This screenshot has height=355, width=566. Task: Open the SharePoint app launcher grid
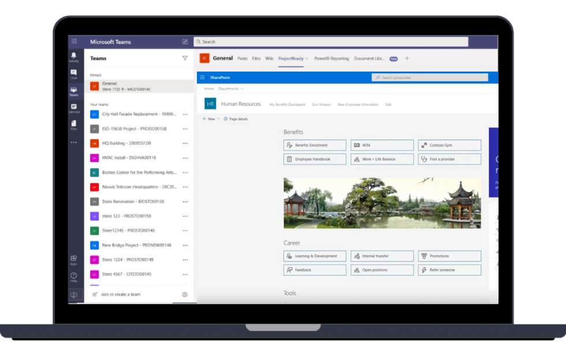tap(202, 77)
